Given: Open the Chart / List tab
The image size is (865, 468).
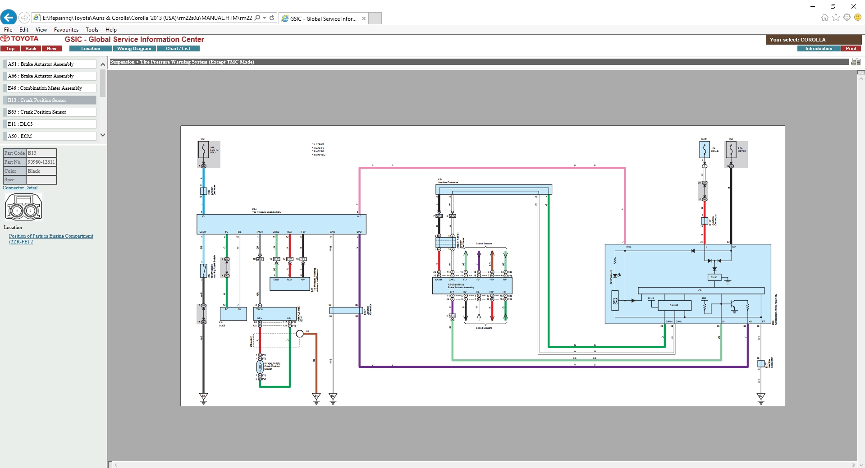Looking at the screenshot, I should 178,49.
